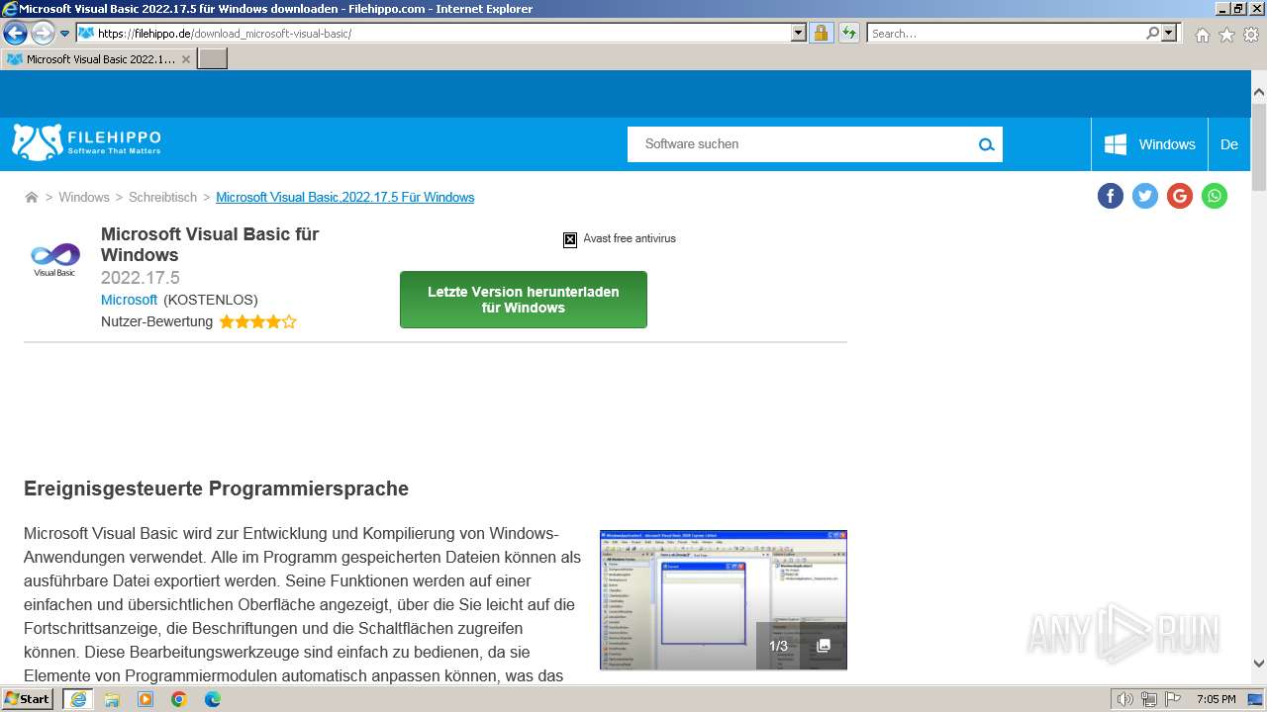Share page on Google
The height and width of the screenshot is (712, 1267).
1180,196
